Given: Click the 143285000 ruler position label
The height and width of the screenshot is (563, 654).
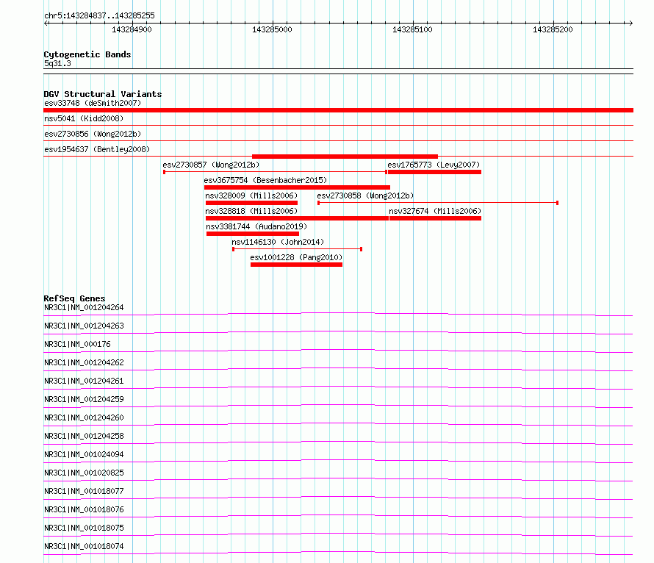Looking at the screenshot, I should click(x=272, y=29).
